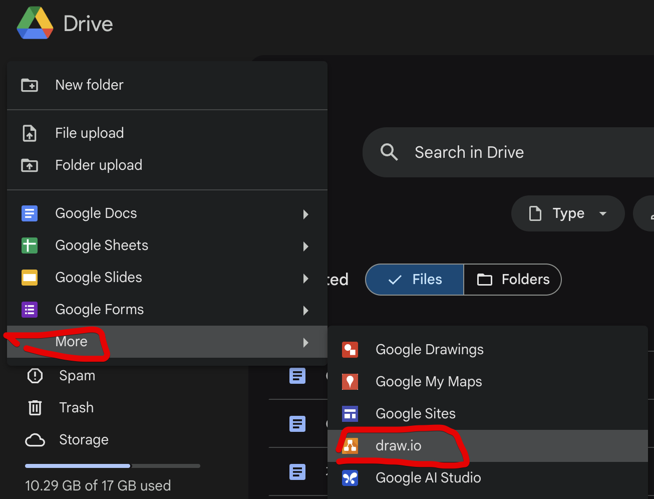Click the storage usage progress bar
654x499 pixels.
coord(113,466)
